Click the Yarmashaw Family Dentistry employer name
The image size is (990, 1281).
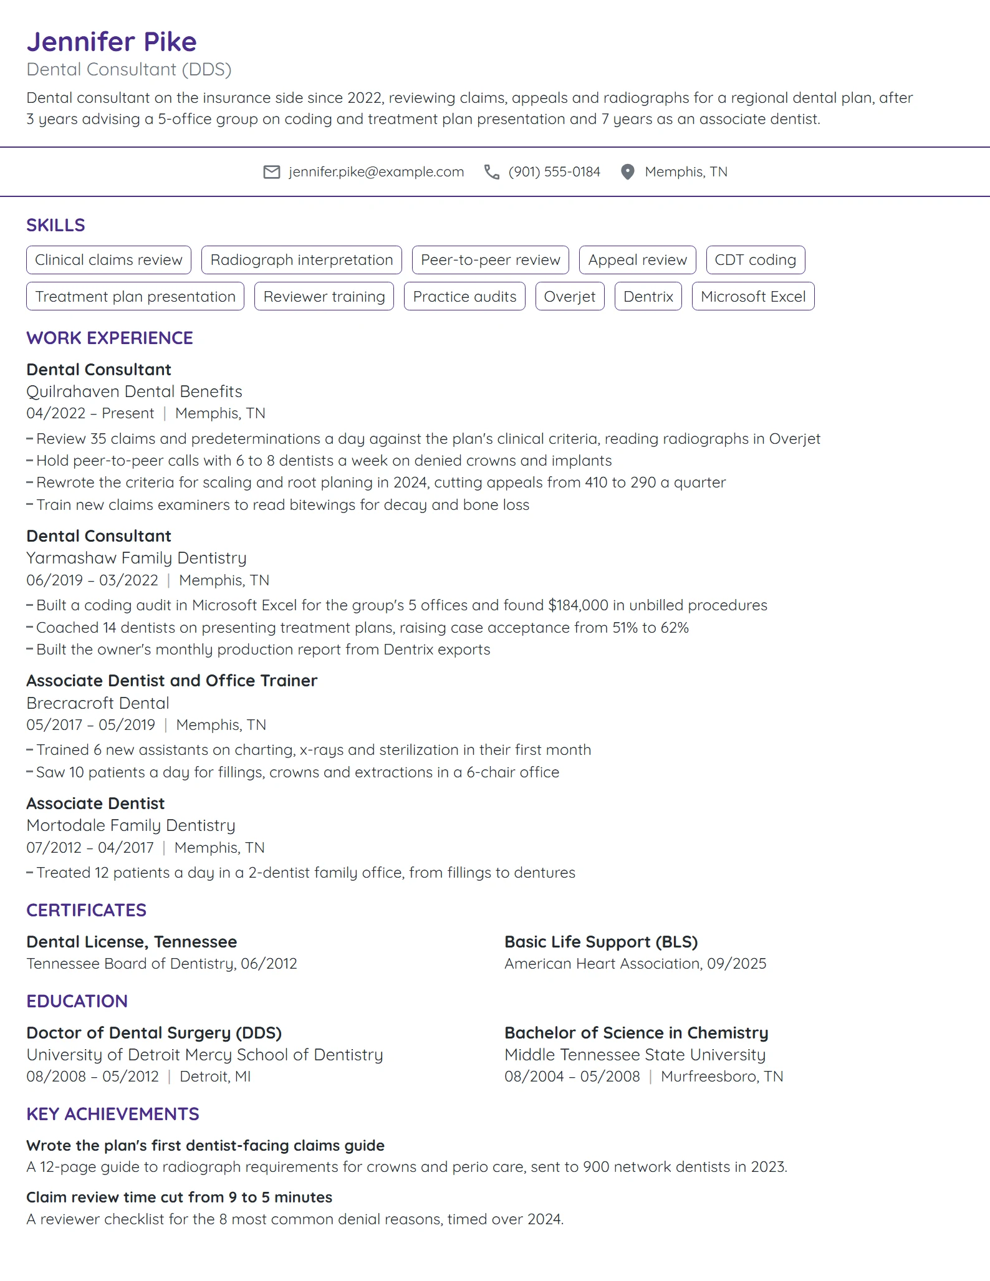137,558
